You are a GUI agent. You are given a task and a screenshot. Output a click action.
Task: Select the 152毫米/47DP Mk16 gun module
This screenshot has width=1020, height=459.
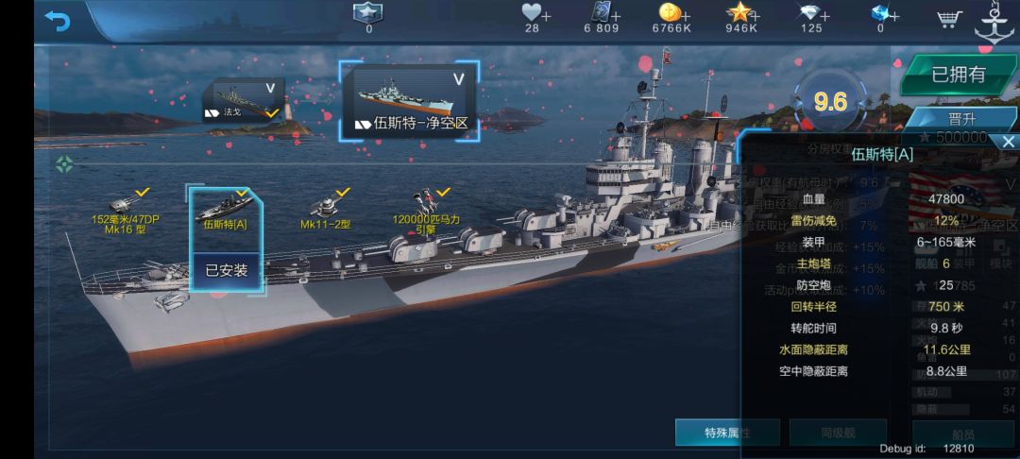click(x=125, y=212)
